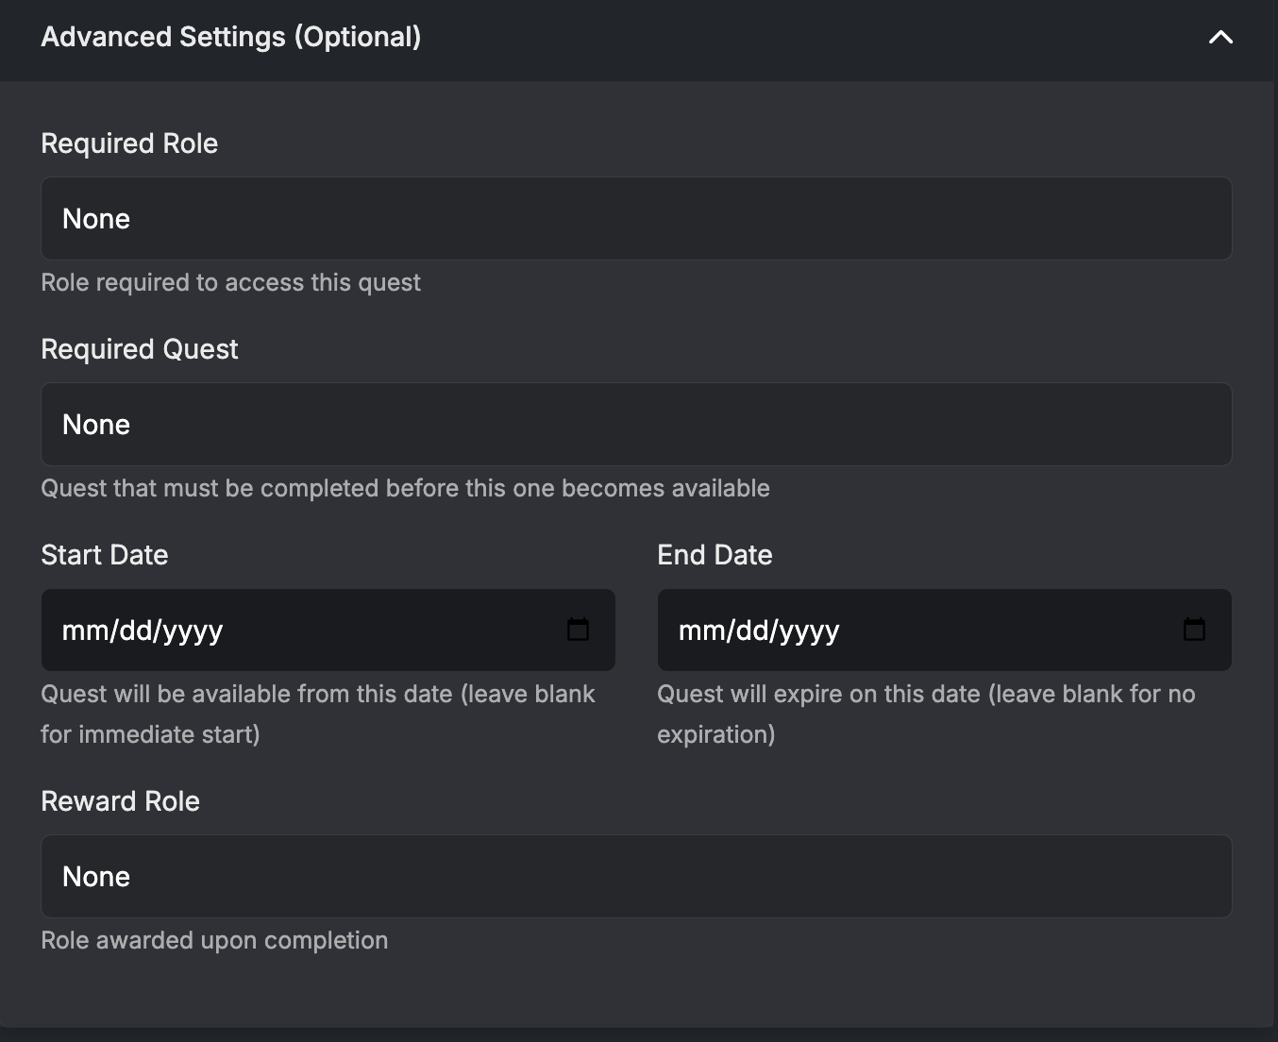1278x1042 pixels.
Task: Click the Required Quest field label
Action: pos(140,349)
